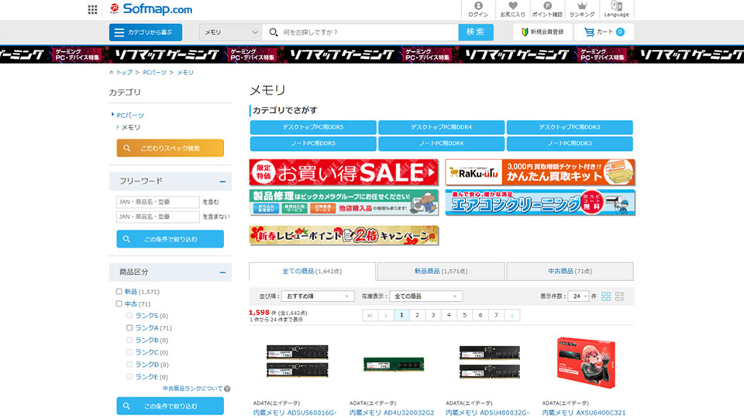Open the メモリ search category dropdown
Viewport: 744px width, 418px height.
(231, 32)
